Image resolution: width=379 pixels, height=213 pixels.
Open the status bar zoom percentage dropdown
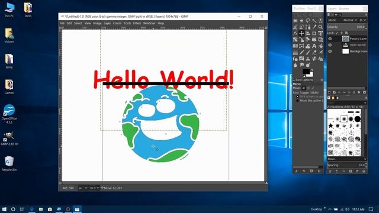[x=94, y=188]
